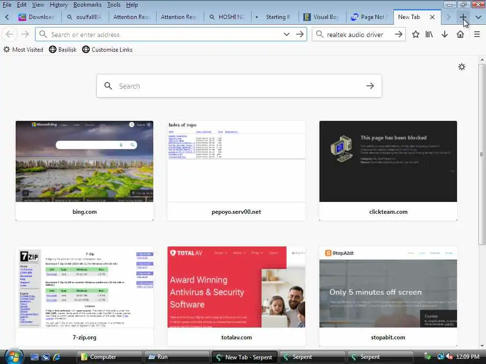Switch to the osu!fallBA tab

click(x=85, y=17)
